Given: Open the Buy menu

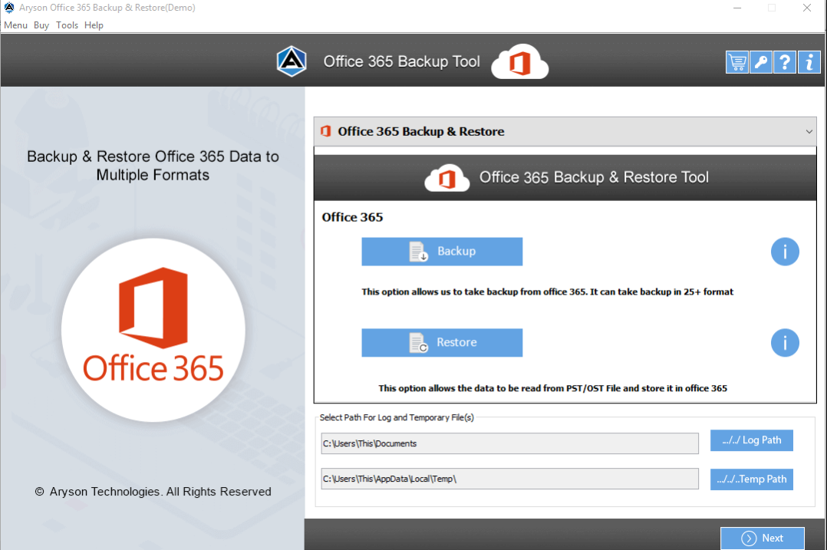Looking at the screenshot, I should coord(41,25).
